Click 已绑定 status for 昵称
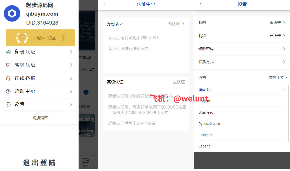Image resolution: width=290 pixels, height=171 pixels. coord(275,36)
